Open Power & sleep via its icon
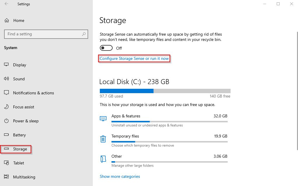 coord(6,121)
